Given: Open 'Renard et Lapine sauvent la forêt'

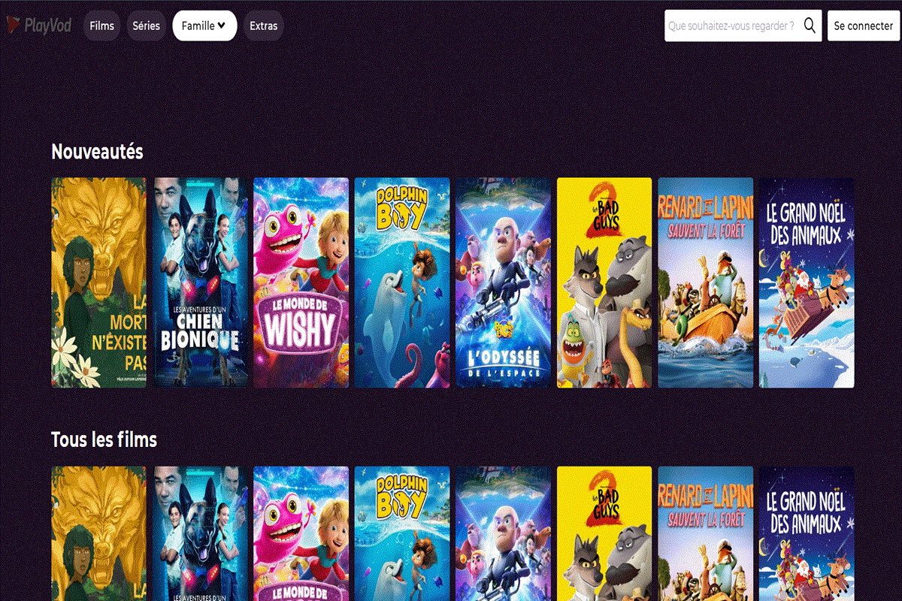Looking at the screenshot, I should click(x=705, y=284).
